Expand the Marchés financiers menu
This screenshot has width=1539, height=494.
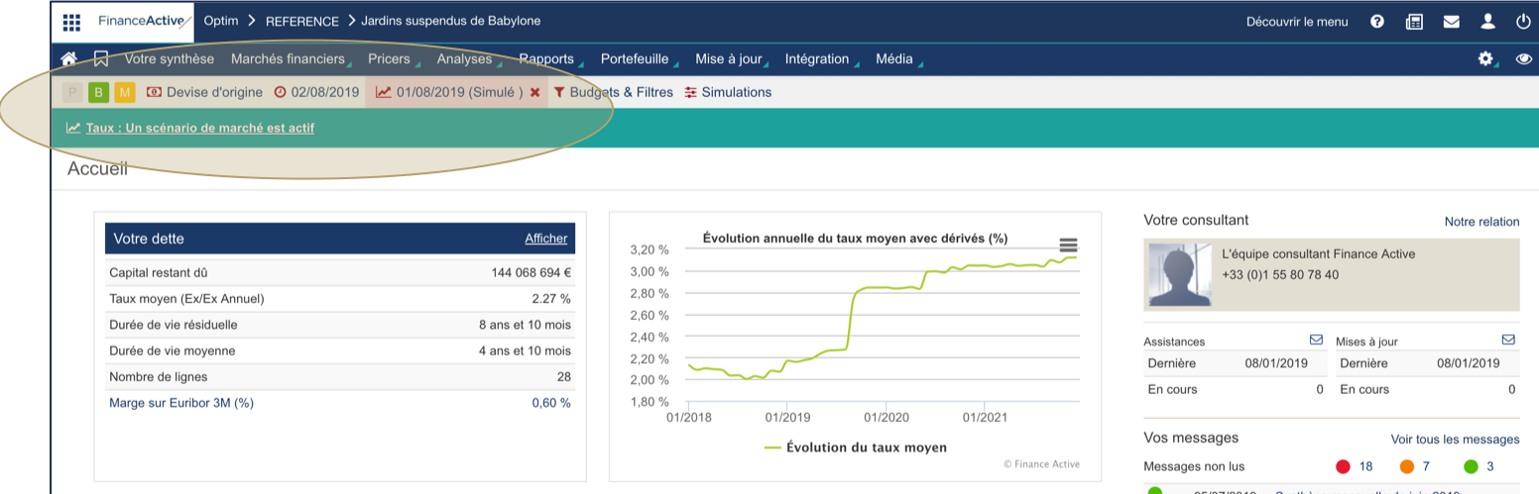288,59
